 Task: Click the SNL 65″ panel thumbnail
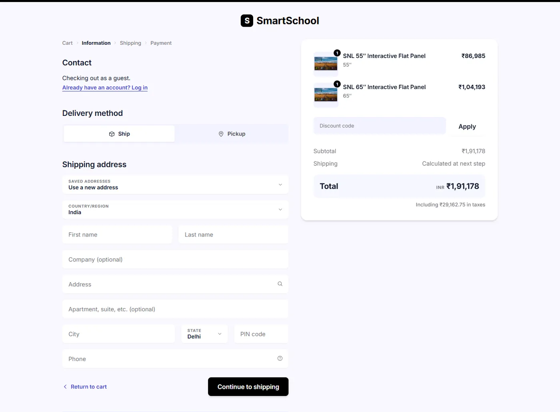[x=326, y=95]
